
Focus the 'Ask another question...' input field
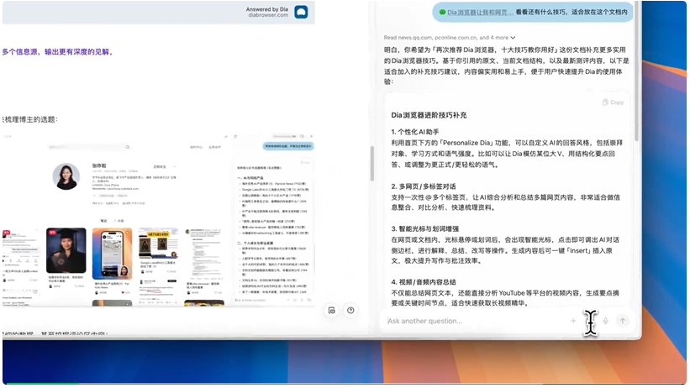[475, 321]
